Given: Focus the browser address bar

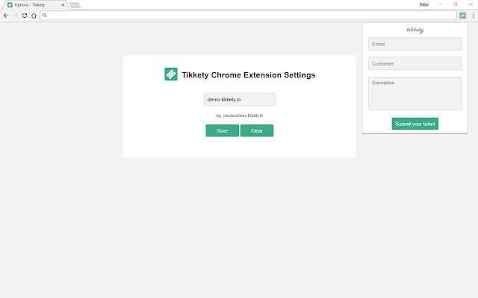Looking at the screenshot, I should coord(248,16).
